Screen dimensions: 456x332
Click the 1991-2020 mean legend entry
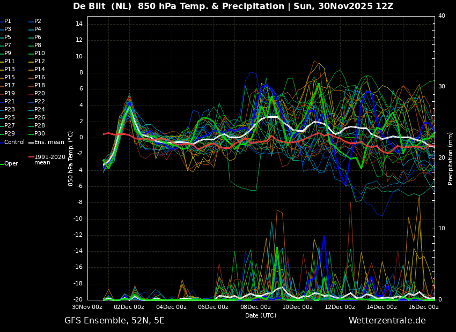point(48,160)
